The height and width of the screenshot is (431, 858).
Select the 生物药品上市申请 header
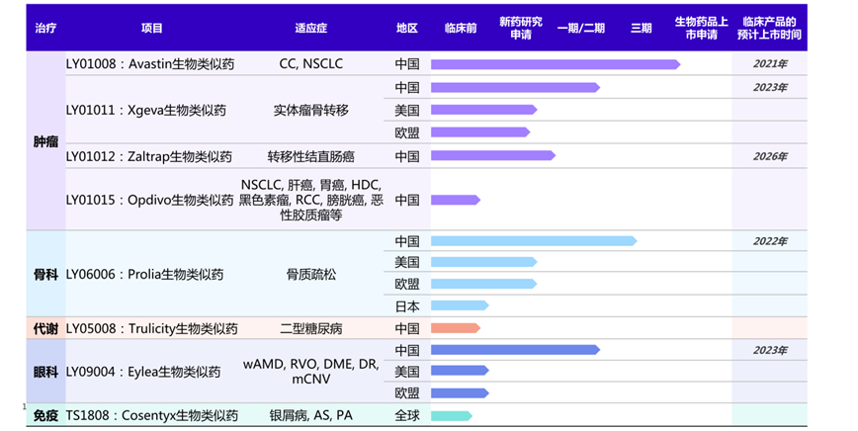coord(702,28)
